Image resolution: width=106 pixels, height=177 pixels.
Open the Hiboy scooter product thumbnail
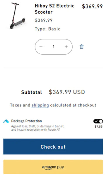point(17,16)
